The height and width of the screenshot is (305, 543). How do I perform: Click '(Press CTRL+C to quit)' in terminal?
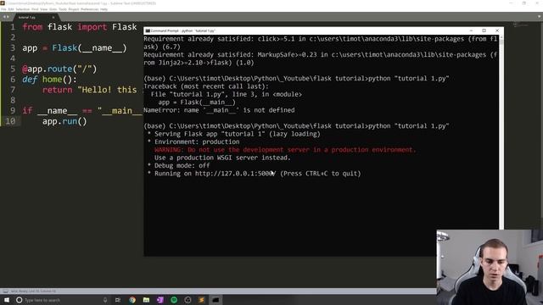point(321,174)
